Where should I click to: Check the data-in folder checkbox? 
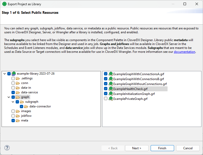pyautogui.click(x=13, y=88)
